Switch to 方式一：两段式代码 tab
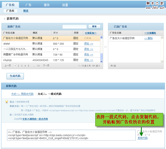Screen dimensions: 166x149 (x=22, y=94)
